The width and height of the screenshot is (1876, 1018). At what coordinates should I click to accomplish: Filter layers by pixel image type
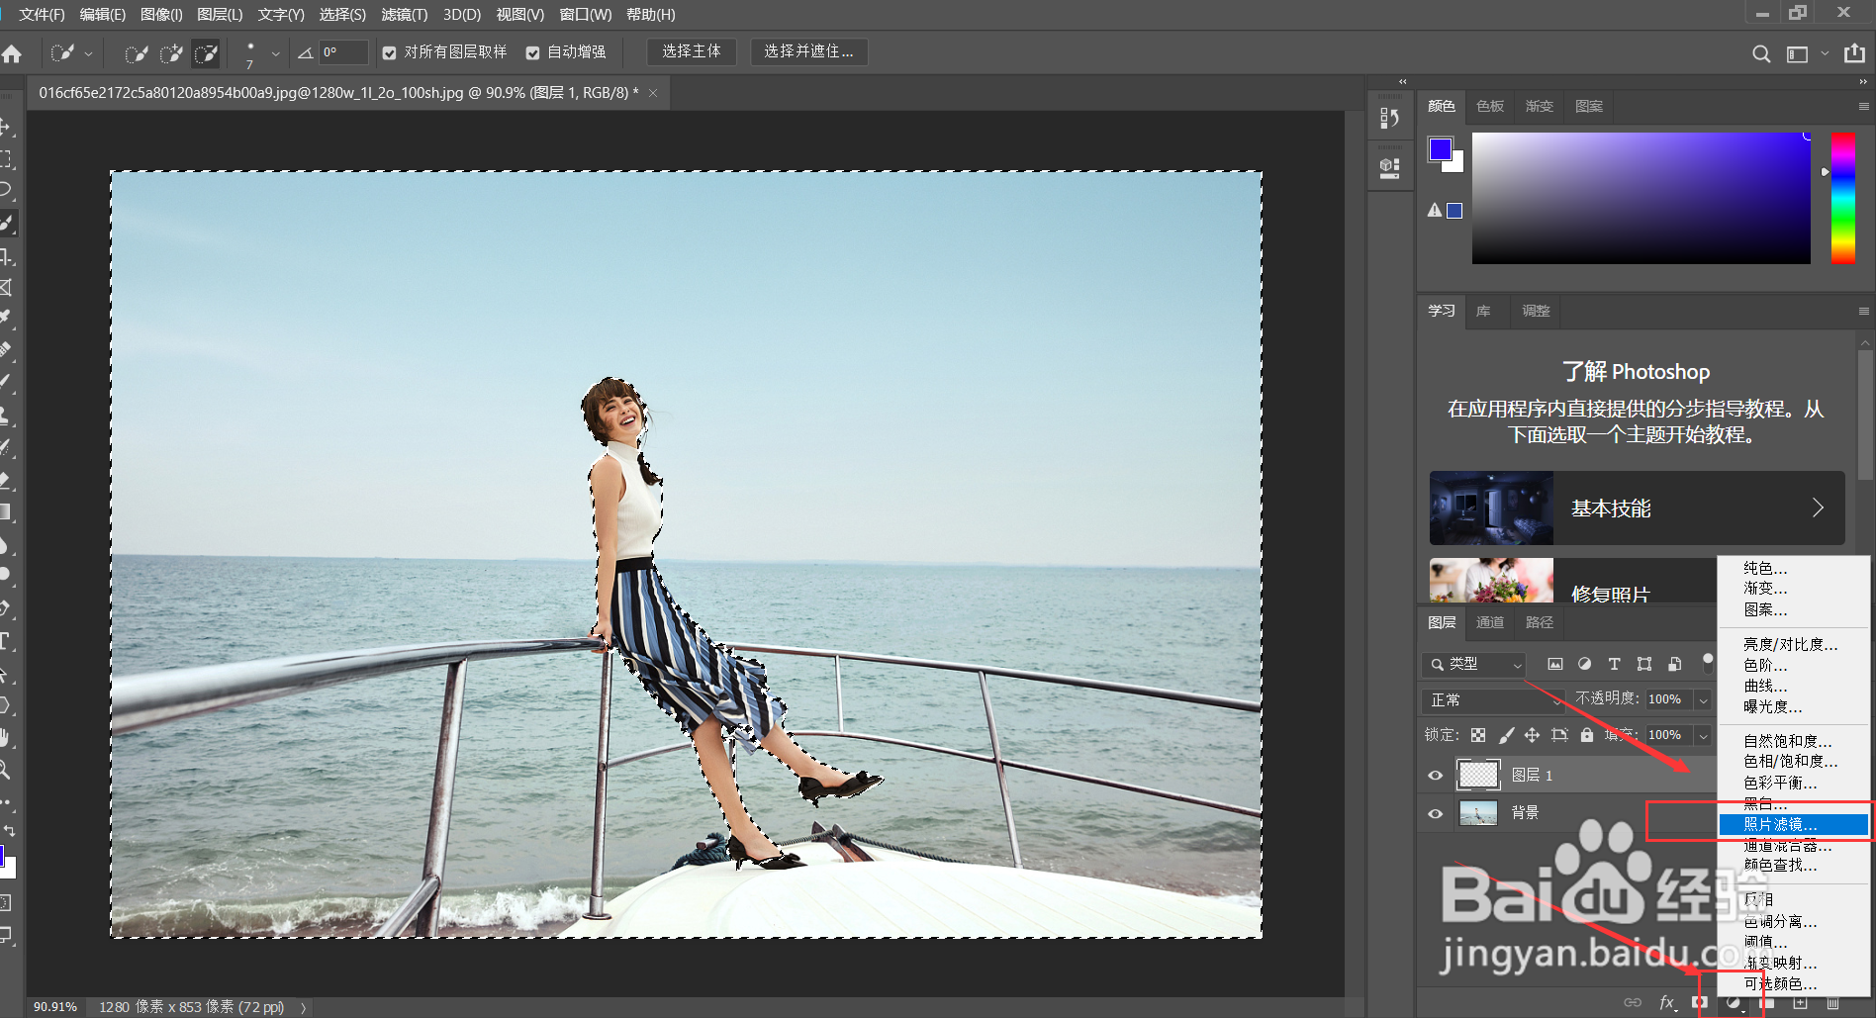coord(1555,664)
